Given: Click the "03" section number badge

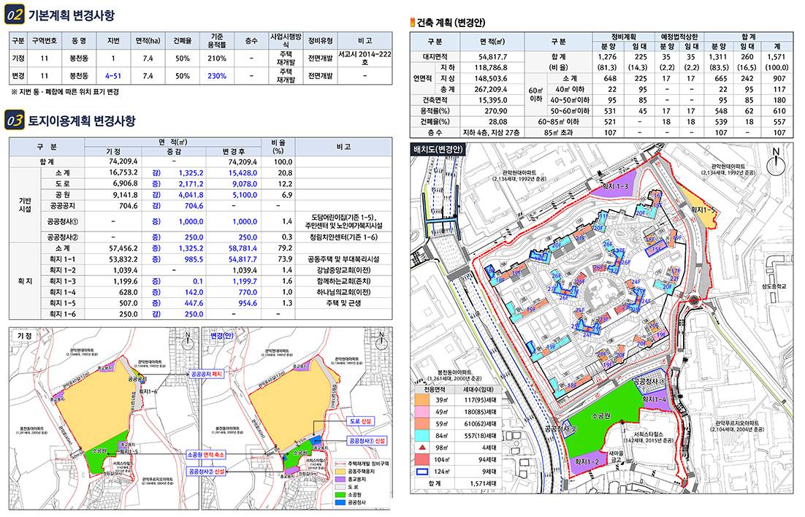Looking at the screenshot, I should pos(14,120).
